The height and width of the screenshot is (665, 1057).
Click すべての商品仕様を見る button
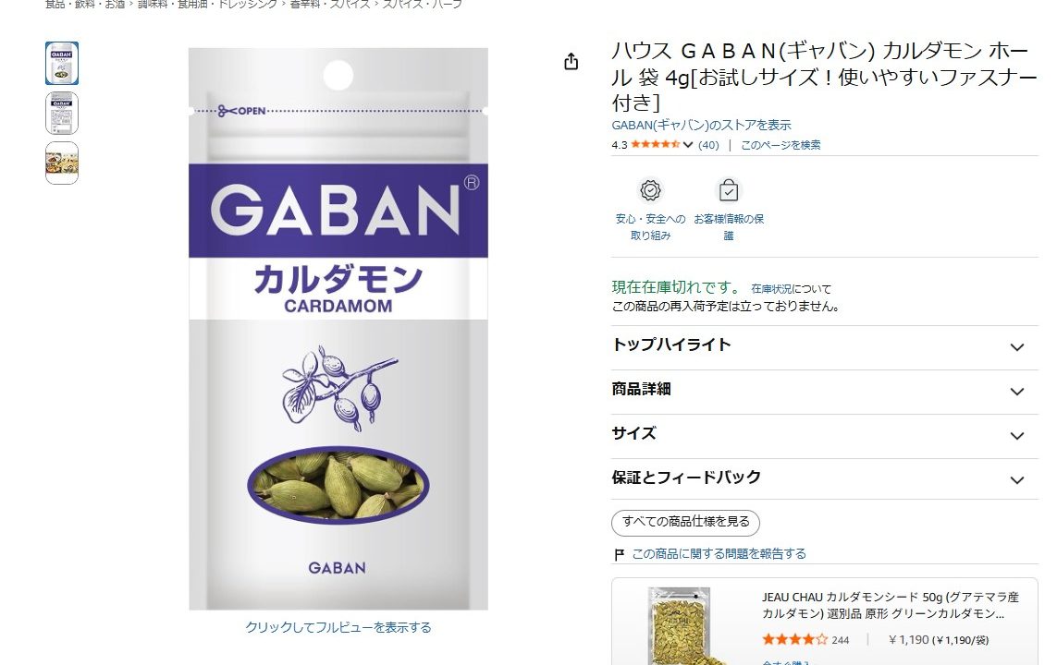point(685,523)
